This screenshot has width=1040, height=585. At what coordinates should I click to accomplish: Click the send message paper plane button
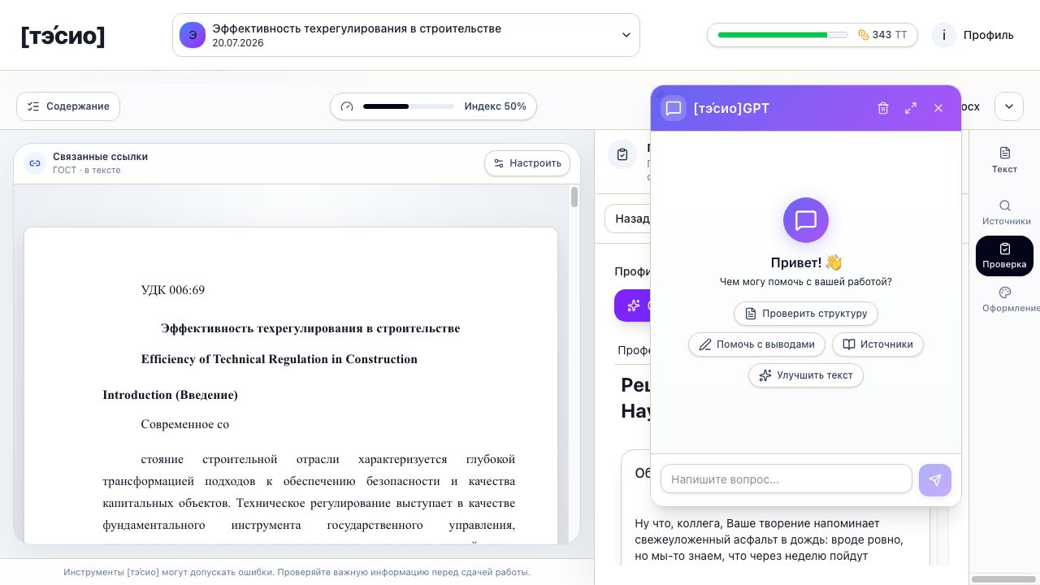pos(935,480)
